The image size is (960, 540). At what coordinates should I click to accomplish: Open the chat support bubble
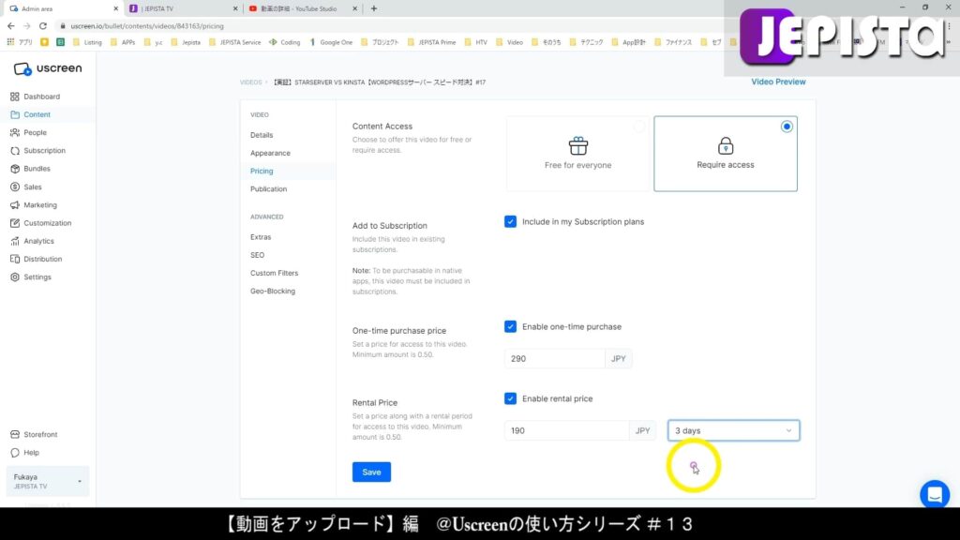[935, 494]
